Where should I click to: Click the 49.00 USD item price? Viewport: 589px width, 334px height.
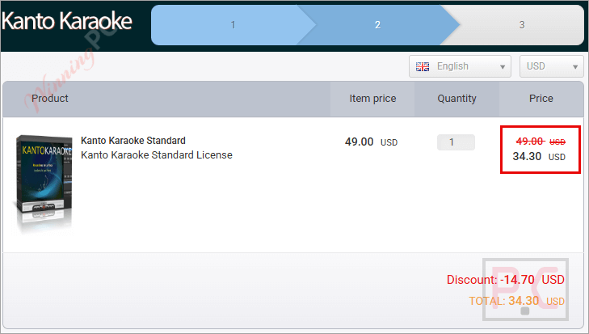pyautogui.click(x=371, y=142)
